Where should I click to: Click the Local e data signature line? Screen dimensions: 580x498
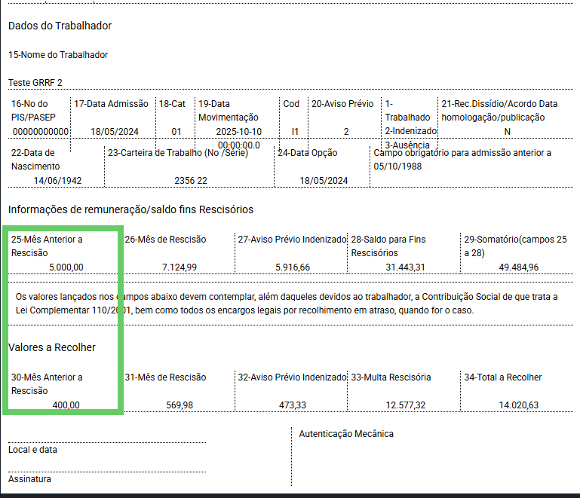pyautogui.click(x=107, y=442)
